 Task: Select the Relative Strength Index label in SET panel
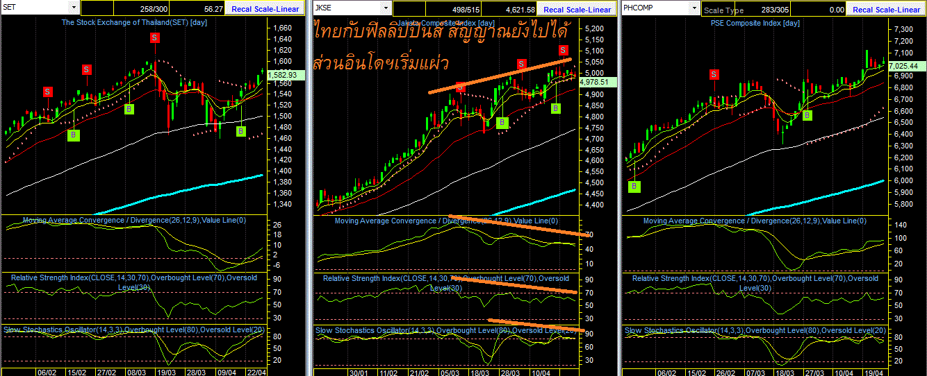pyautogui.click(x=134, y=282)
